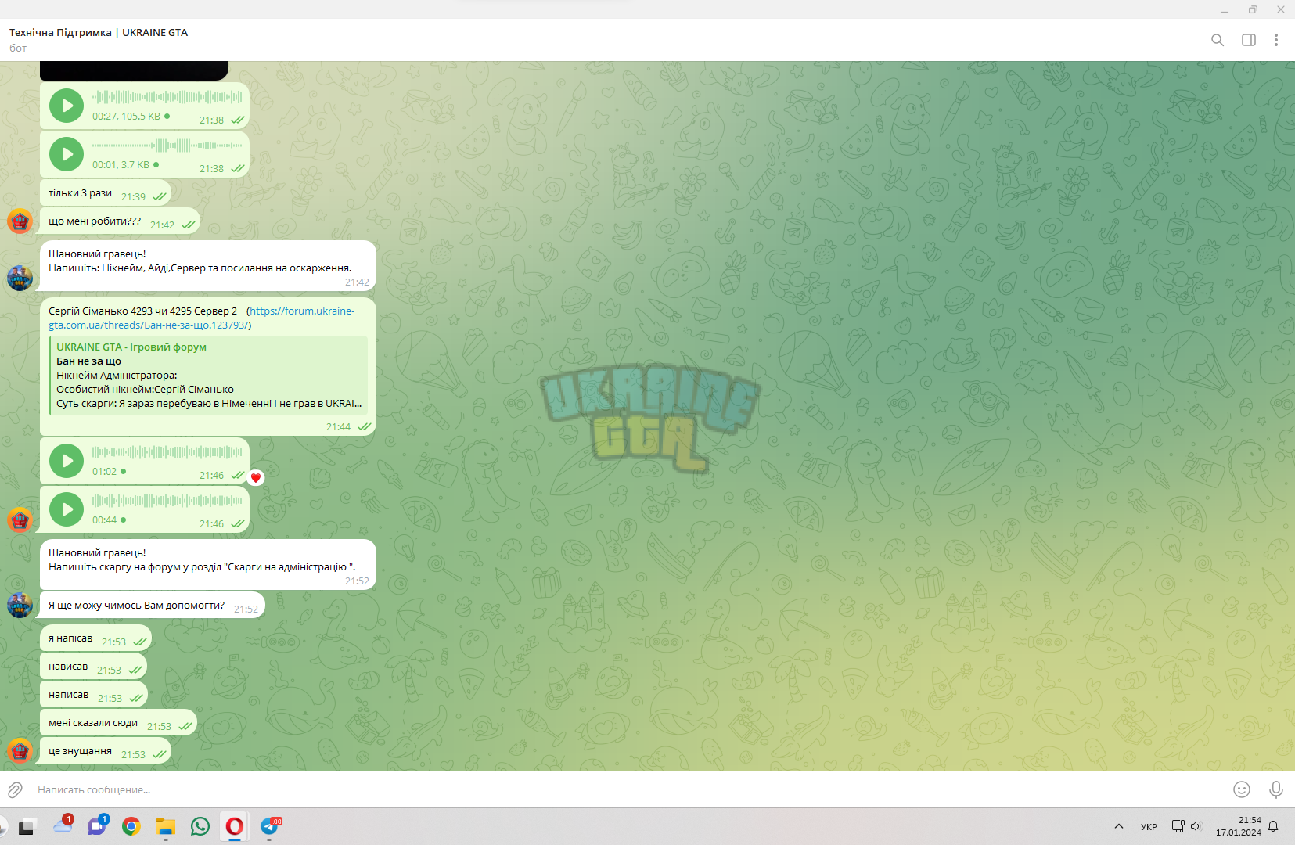The width and height of the screenshot is (1295, 845).
Task: Play the 00:27 voice message
Action: click(67, 106)
